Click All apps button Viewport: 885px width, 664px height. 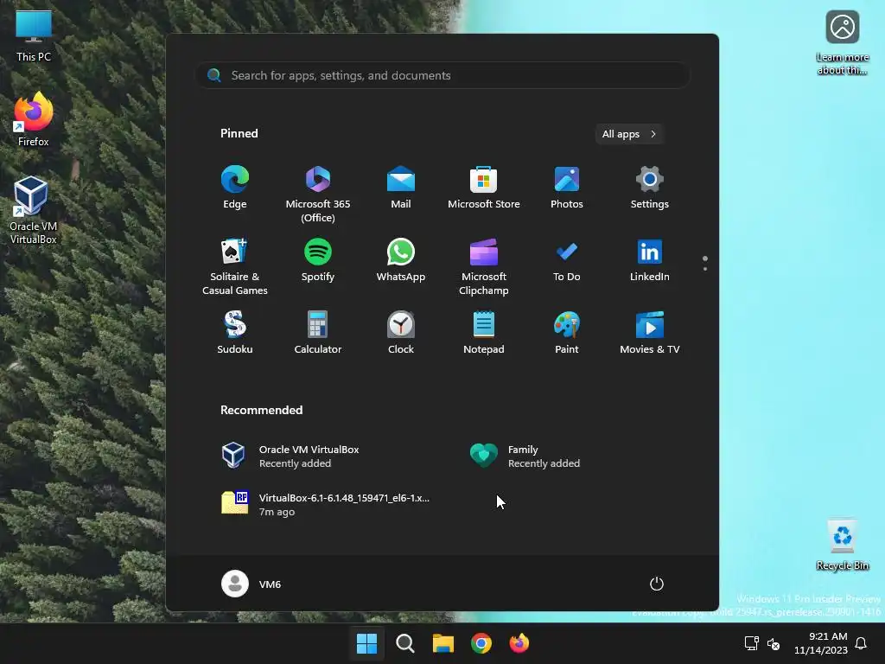click(x=629, y=134)
